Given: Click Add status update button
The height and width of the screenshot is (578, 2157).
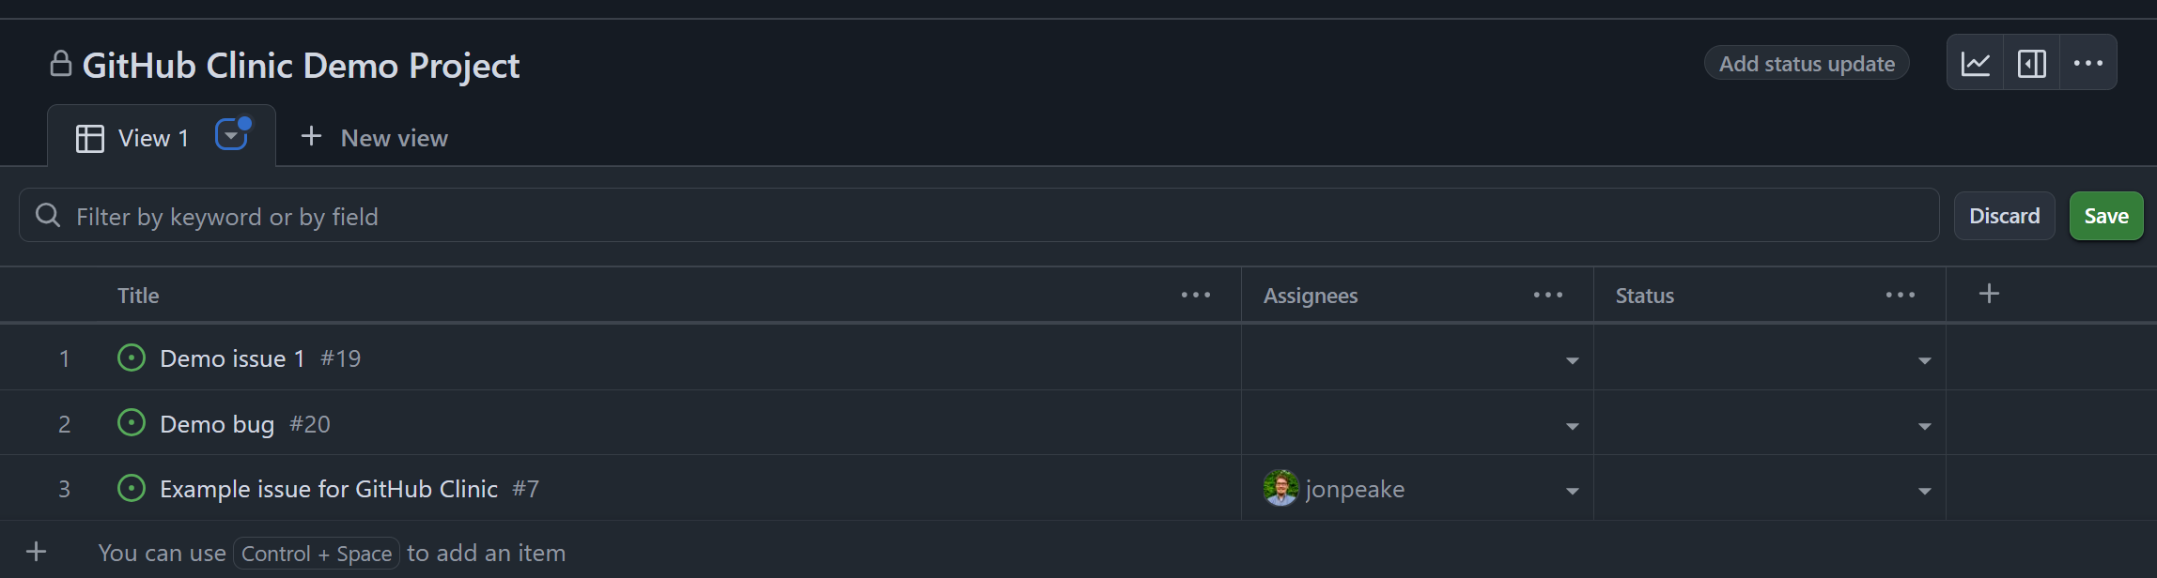Looking at the screenshot, I should click(1806, 64).
